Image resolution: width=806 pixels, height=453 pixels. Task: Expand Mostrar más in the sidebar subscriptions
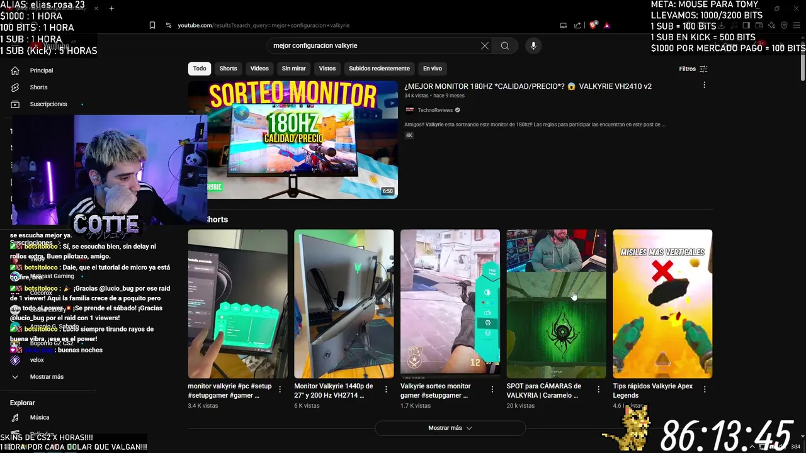pyautogui.click(x=47, y=377)
